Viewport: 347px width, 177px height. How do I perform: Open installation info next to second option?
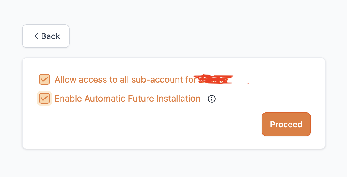(x=212, y=99)
